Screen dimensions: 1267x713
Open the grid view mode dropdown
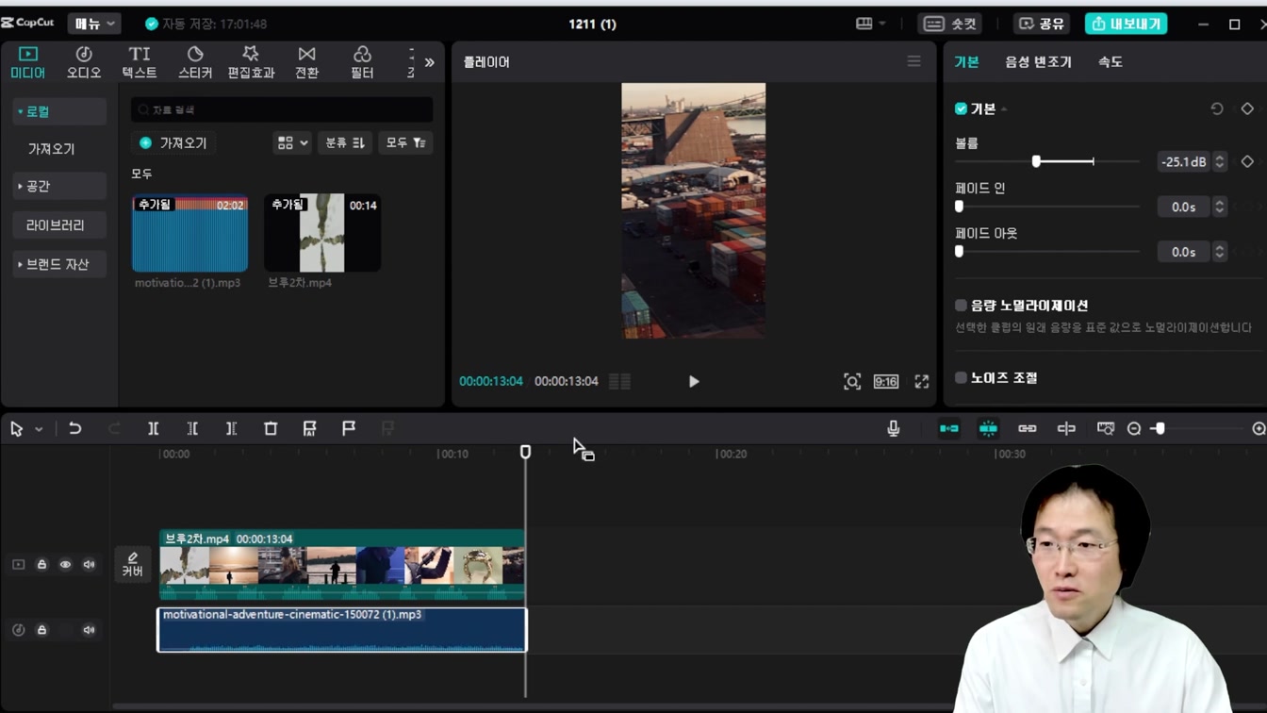(x=291, y=143)
